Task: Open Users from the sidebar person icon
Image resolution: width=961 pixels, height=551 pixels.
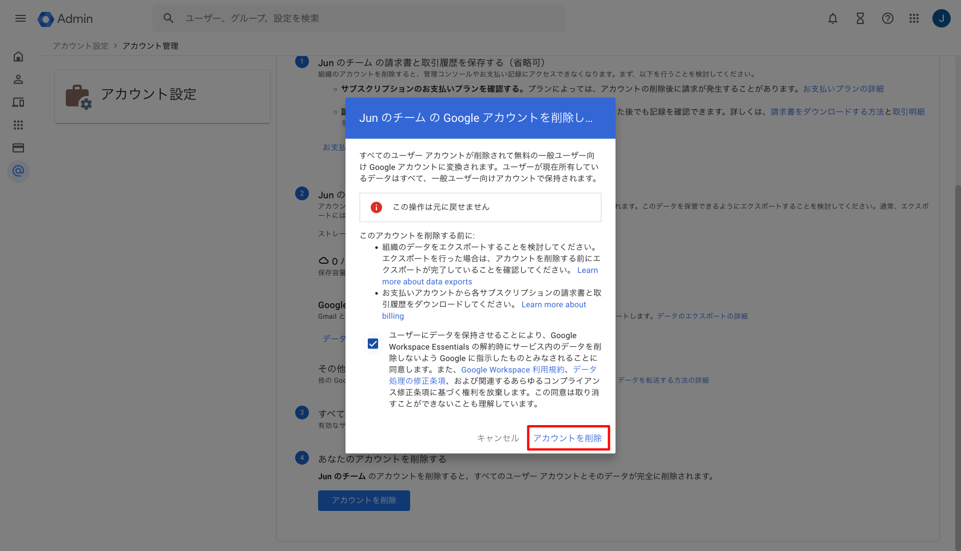Action: pyautogui.click(x=18, y=80)
